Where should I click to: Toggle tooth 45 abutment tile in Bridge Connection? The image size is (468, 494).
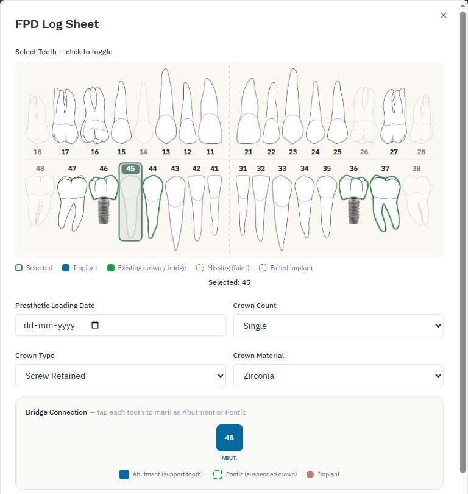click(x=230, y=438)
